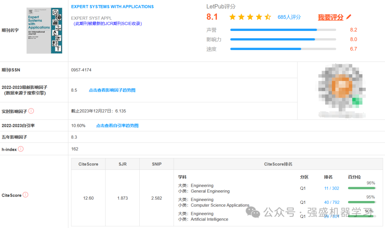
Task: Click the fourth rating star
Action: pyautogui.click(x=259, y=17)
